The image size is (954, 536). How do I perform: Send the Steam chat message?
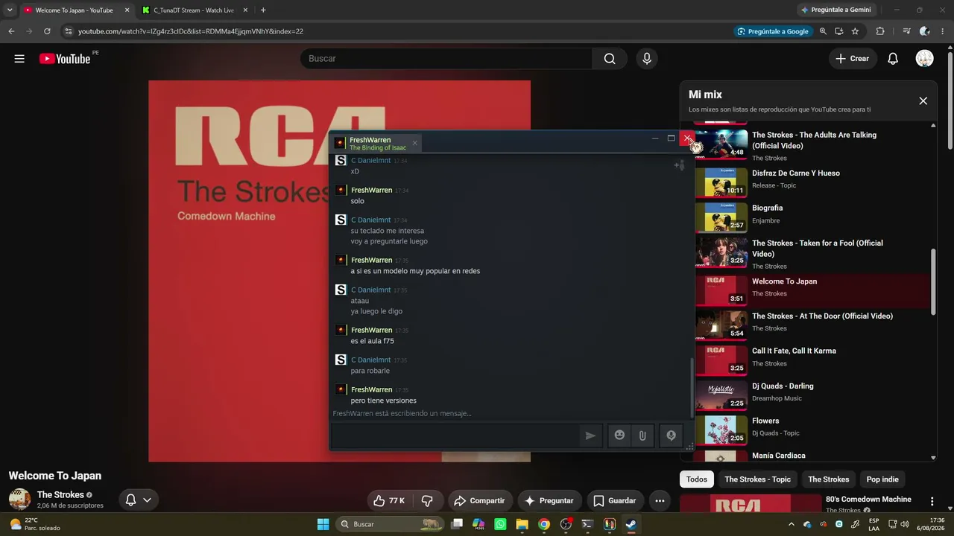point(590,435)
